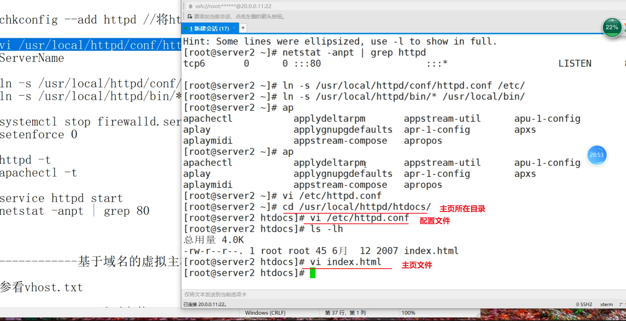
Task: Close the 新建会话 (17) session tab
Action: (x=234, y=28)
